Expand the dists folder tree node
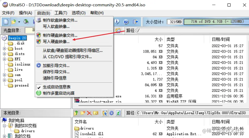 4,54
